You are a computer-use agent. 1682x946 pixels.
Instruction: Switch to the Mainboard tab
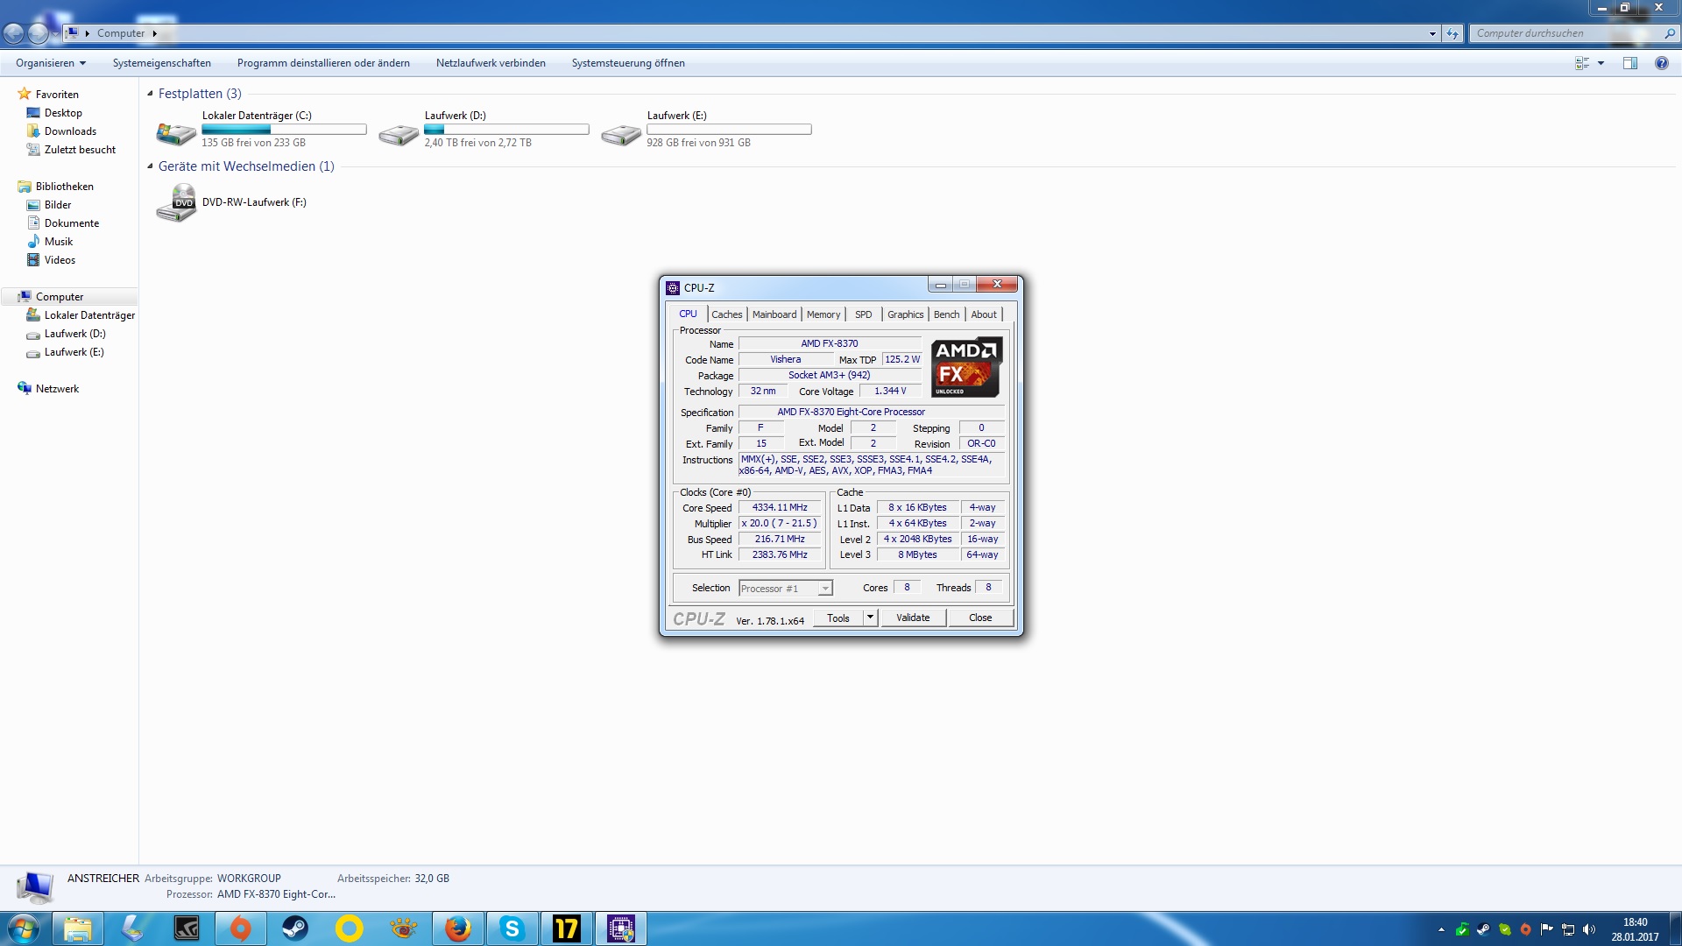[774, 314]
